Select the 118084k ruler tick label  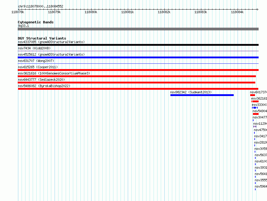[x=237, y=12]
